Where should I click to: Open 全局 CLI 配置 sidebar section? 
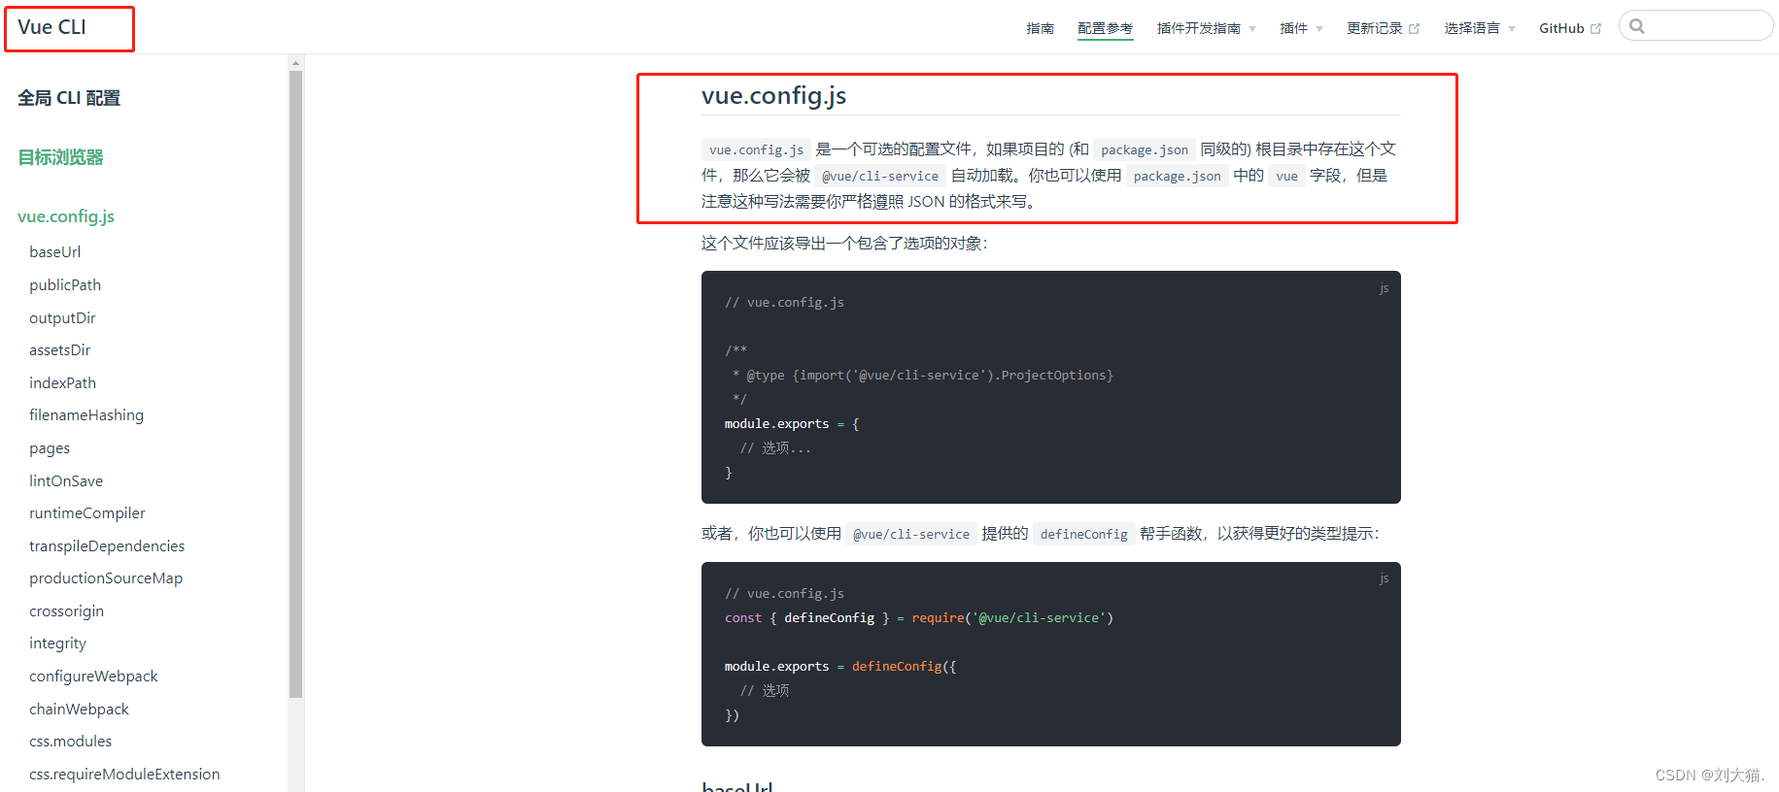[x=69, y=98]
